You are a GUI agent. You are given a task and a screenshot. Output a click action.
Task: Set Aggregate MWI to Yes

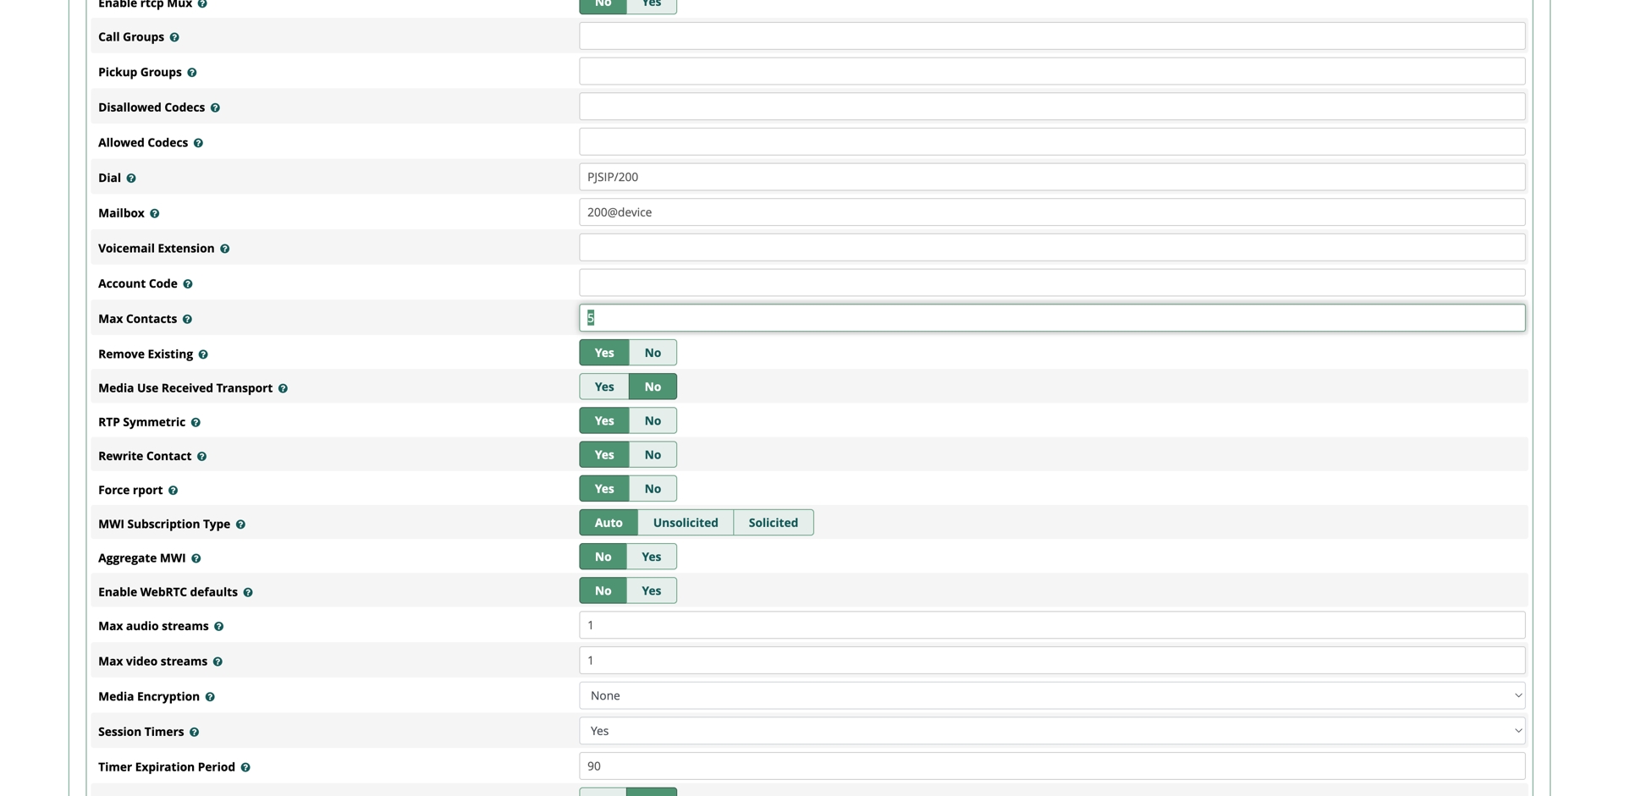click(651, 557)
